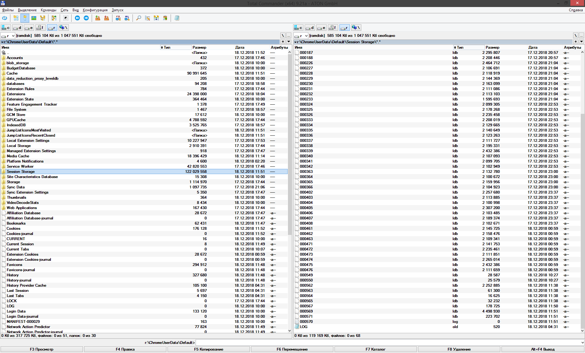585x353 pixels.
Task: Select drive f in left panel
Action: pyautogui.click(x=40, y=28)
